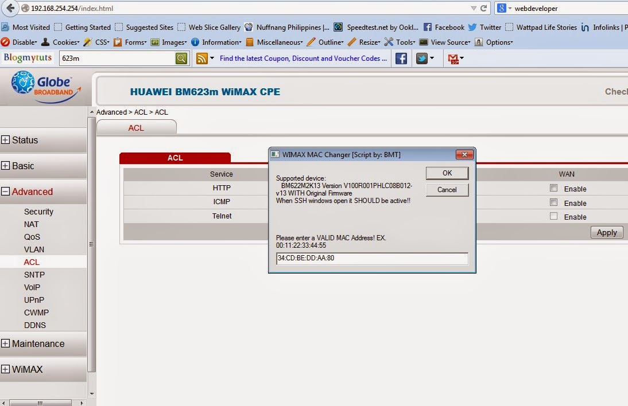Open the Facebook bookmark
This screenshot has height=406, width=628.
tap(444, 27)
